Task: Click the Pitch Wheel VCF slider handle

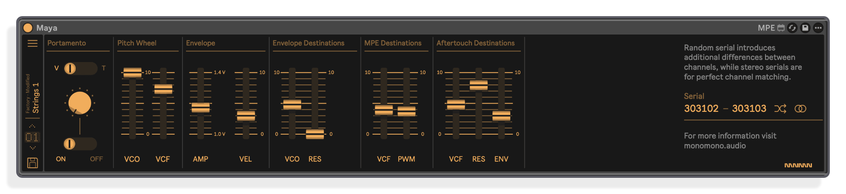Action: 163,89
